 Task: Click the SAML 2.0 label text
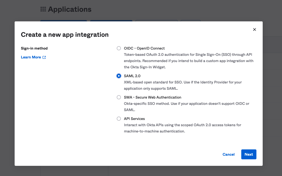(x=132, y=76)
